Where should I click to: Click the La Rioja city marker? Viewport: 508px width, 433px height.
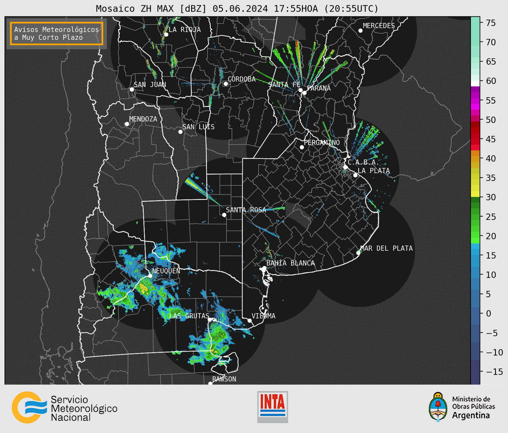[x=166, y=35]
